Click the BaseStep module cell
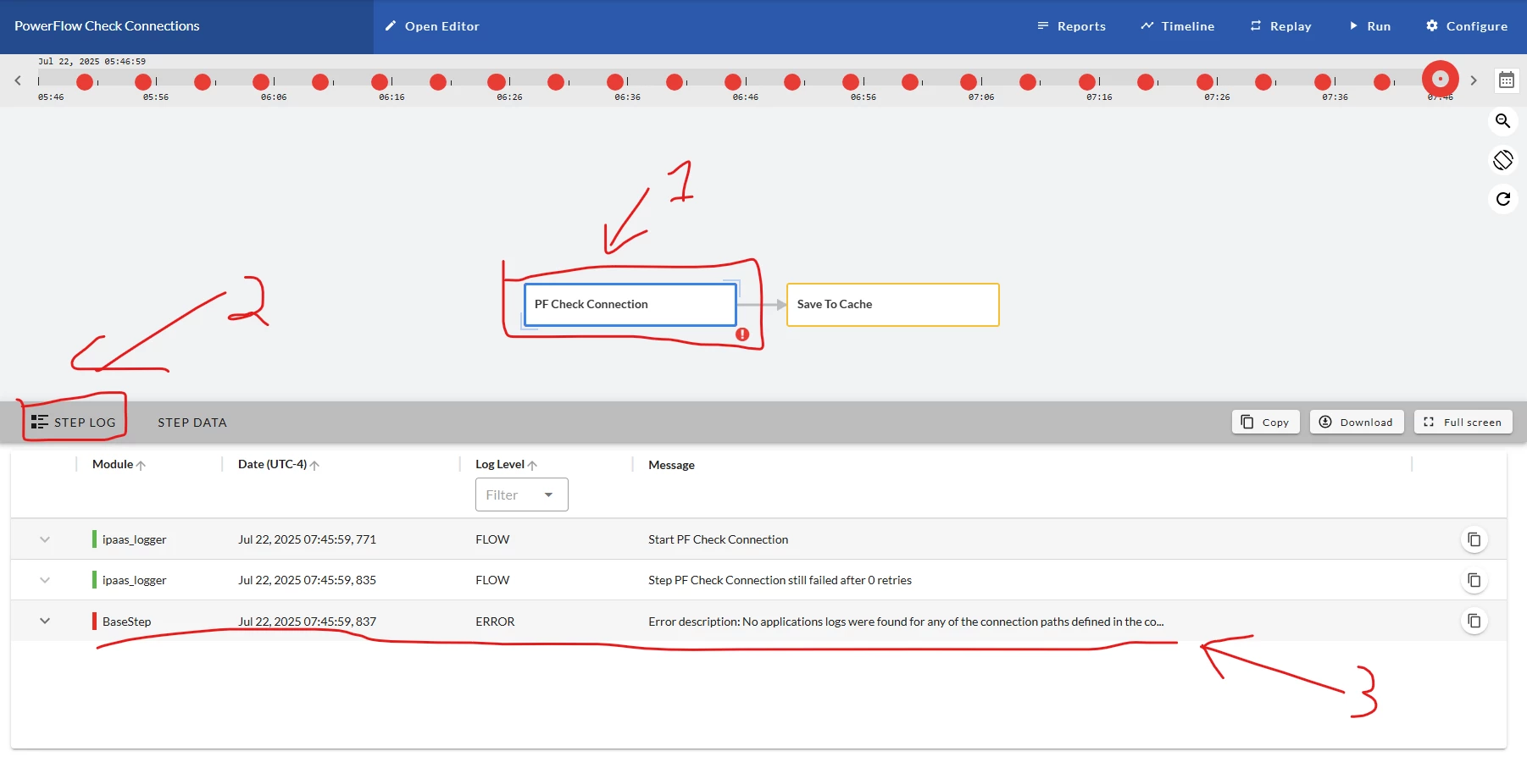Viewport: 1527px width, 757px height. 126,622
